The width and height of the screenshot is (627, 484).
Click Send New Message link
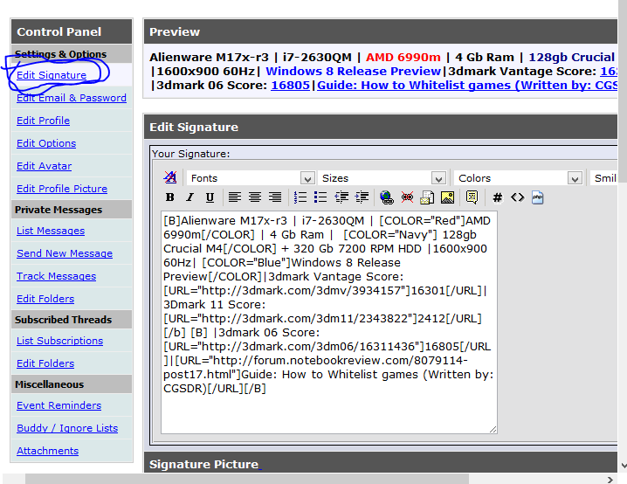[x=65, y=253]
